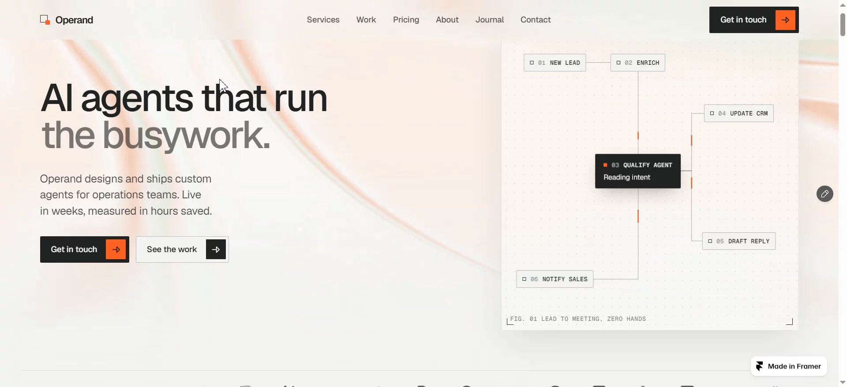Click the orange arrow in header Get in touch
This screenshot has width=847, height=387.
tap(785, 20)
